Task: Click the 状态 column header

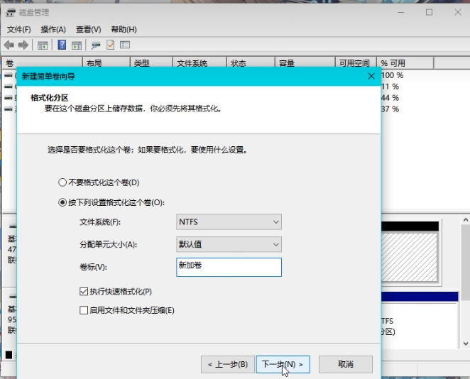Action: click(251, 63)
